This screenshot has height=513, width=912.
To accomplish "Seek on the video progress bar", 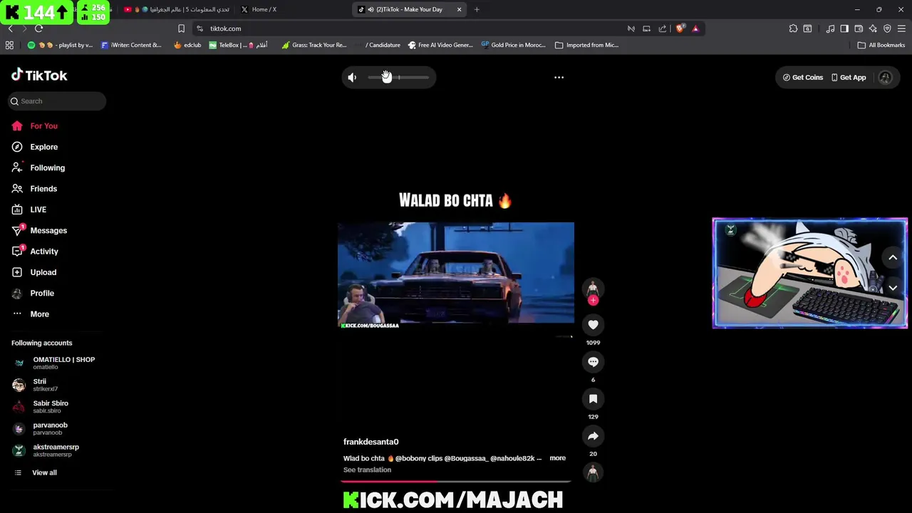I will point(456,482).
